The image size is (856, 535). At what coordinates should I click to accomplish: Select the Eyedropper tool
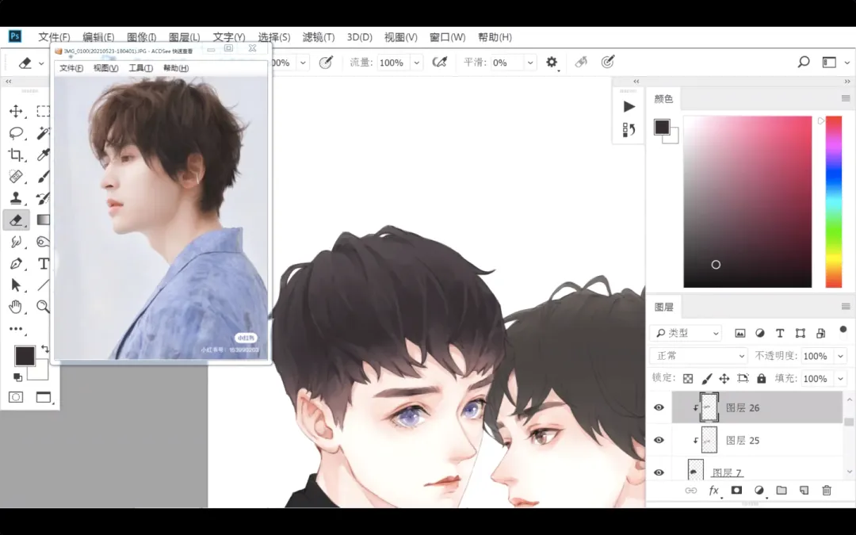(x=43, y=155)
